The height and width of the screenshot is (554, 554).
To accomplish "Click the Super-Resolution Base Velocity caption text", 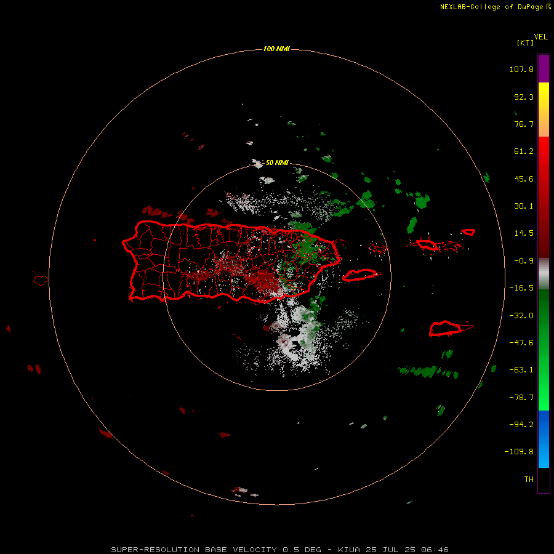I will click(279, 550).
